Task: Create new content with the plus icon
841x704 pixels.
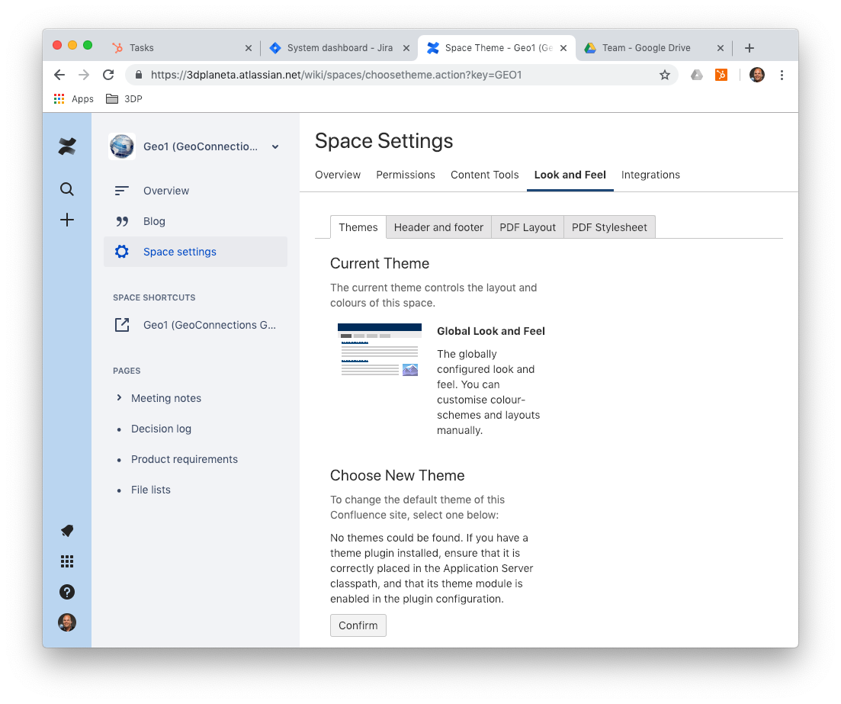Action: pyautogui.click(x=67, y=220)
